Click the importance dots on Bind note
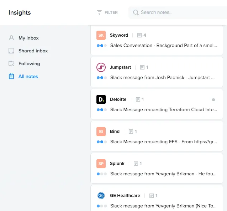The height and width of the screenshot is (211, 227). point(102,142)
